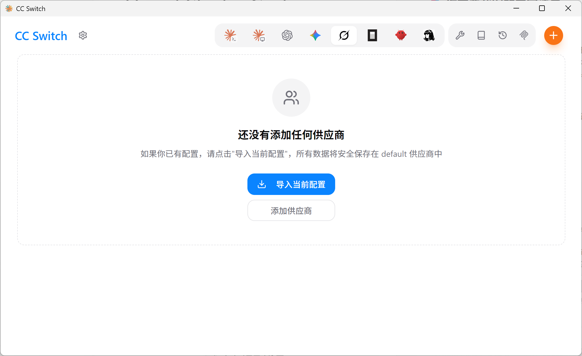Close the CC Switch window
Image resolution: width=582 pixels, height=356 pixels.
coord(568,8)
